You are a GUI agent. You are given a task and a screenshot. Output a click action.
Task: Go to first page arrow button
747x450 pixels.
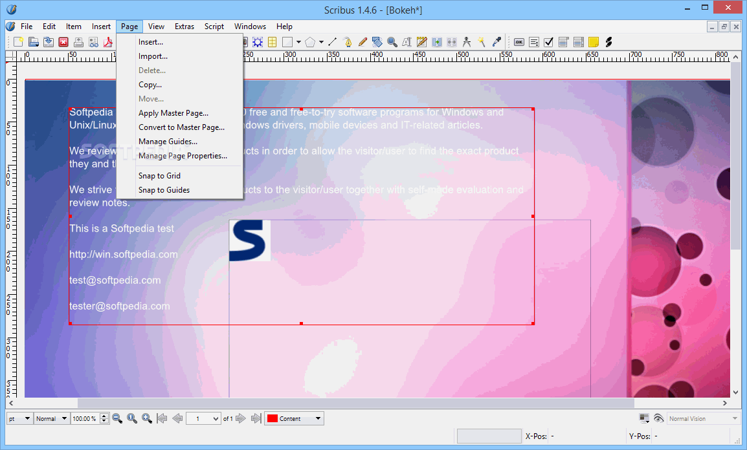pyautogui.click(x=162, y=418)
